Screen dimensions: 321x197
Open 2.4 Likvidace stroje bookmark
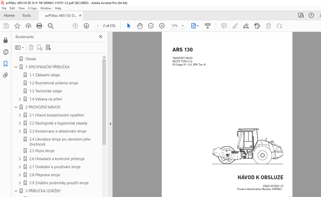pyautogui.click(x=60, y=142)
